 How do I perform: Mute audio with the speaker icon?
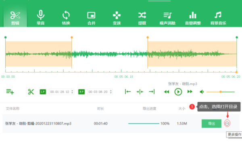point(202,92)
